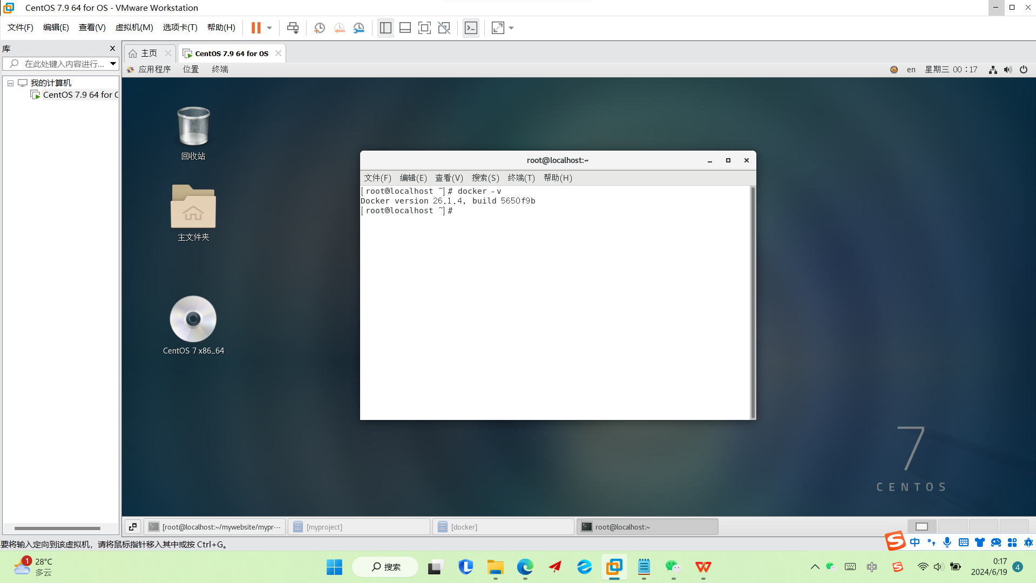Take a snapshot of this VM

click(x=320, y=28)
